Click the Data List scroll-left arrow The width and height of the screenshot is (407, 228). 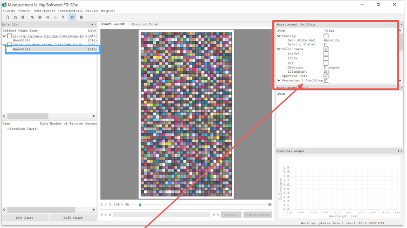tap(4, 116)
